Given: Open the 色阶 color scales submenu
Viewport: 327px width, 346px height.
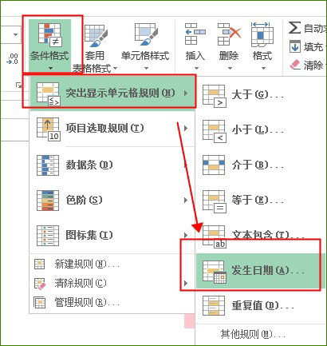Looking at the screenshot, I should 112,201.
